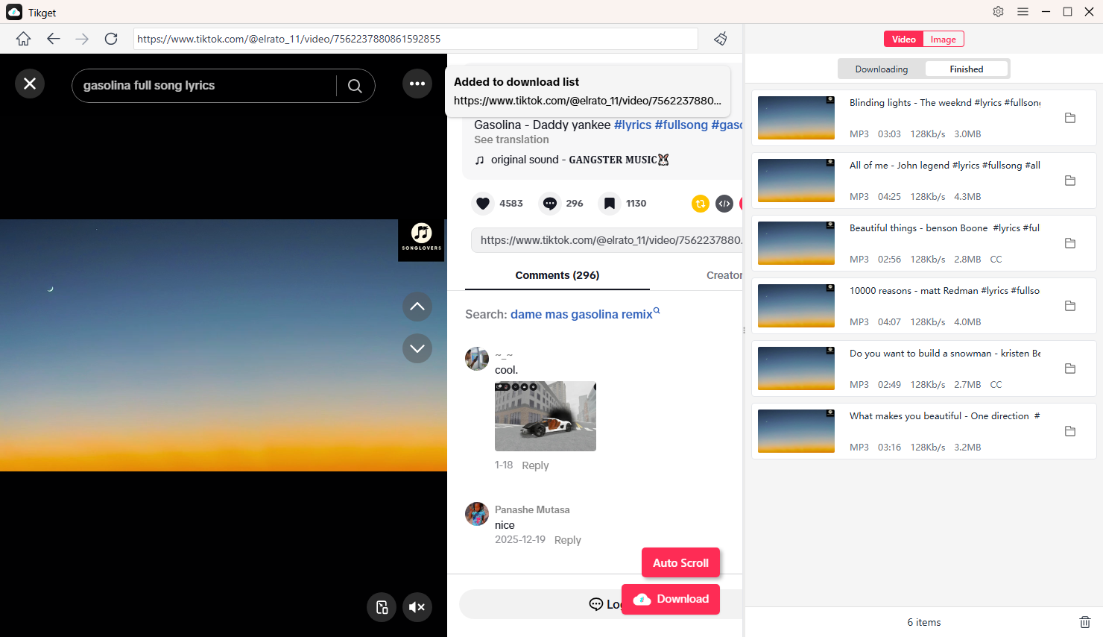Open file location of Blinding lights download
The height and width of the screenshot is (637, 1103).
click(x=1070, y=118)
